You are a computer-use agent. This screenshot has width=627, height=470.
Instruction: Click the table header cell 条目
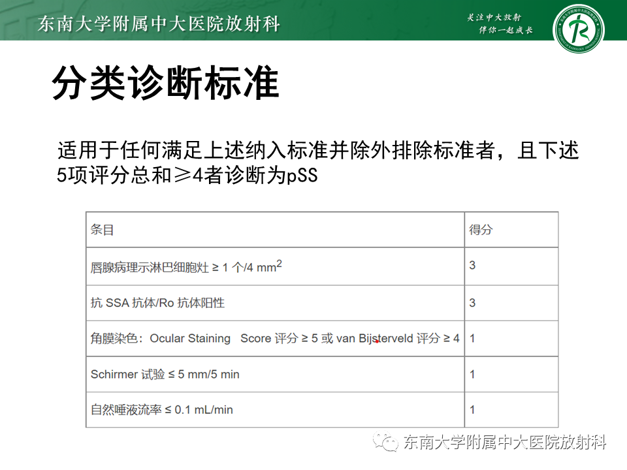tap(275, 230)
